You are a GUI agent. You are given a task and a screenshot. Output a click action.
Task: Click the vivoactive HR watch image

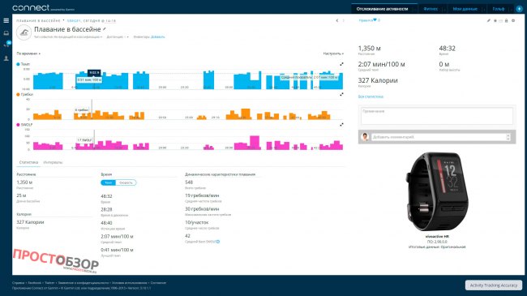(437, 191)
